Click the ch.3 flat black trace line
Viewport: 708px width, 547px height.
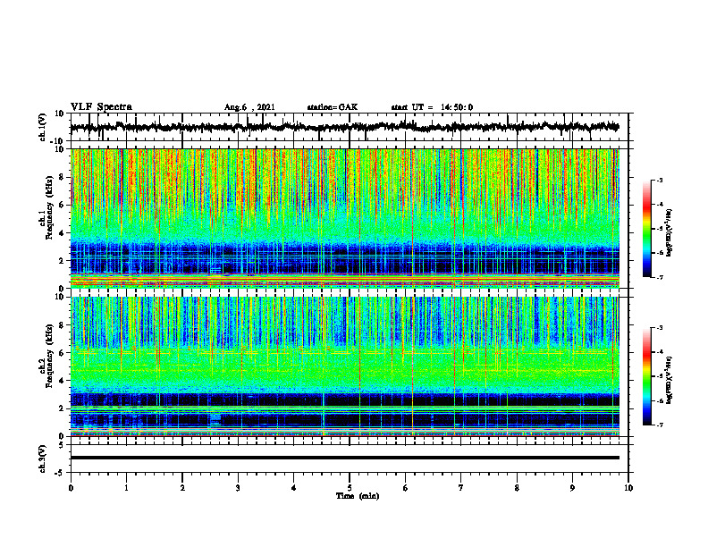[x=345, y=458]
